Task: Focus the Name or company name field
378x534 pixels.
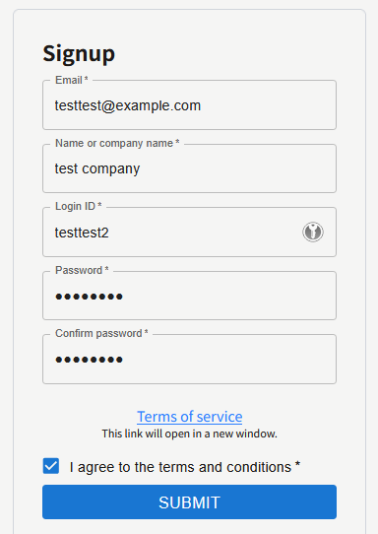Action: click(x=190, y=168)
